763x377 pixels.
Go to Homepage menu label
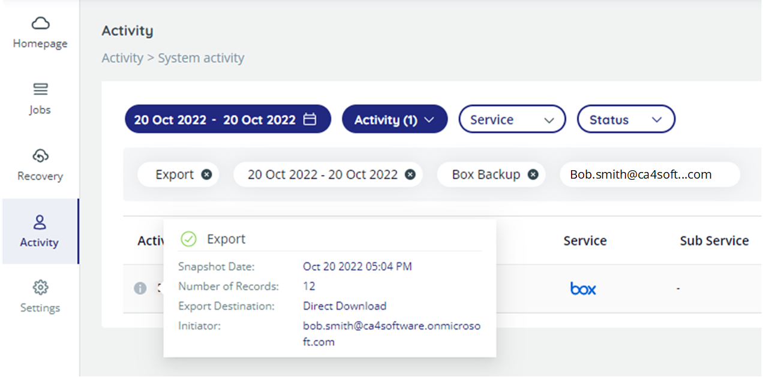pyautogui.click(x=40, y=44)
